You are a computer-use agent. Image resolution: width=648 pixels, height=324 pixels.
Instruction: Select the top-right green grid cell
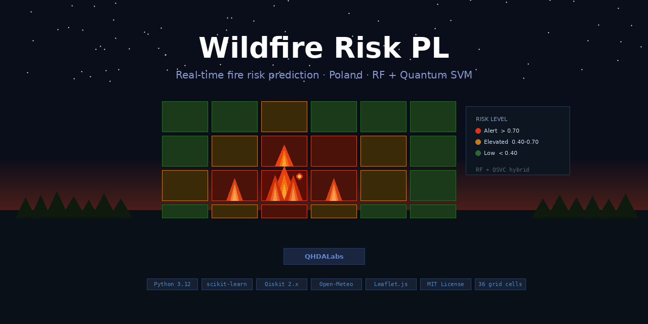click(x=433, y=116)
